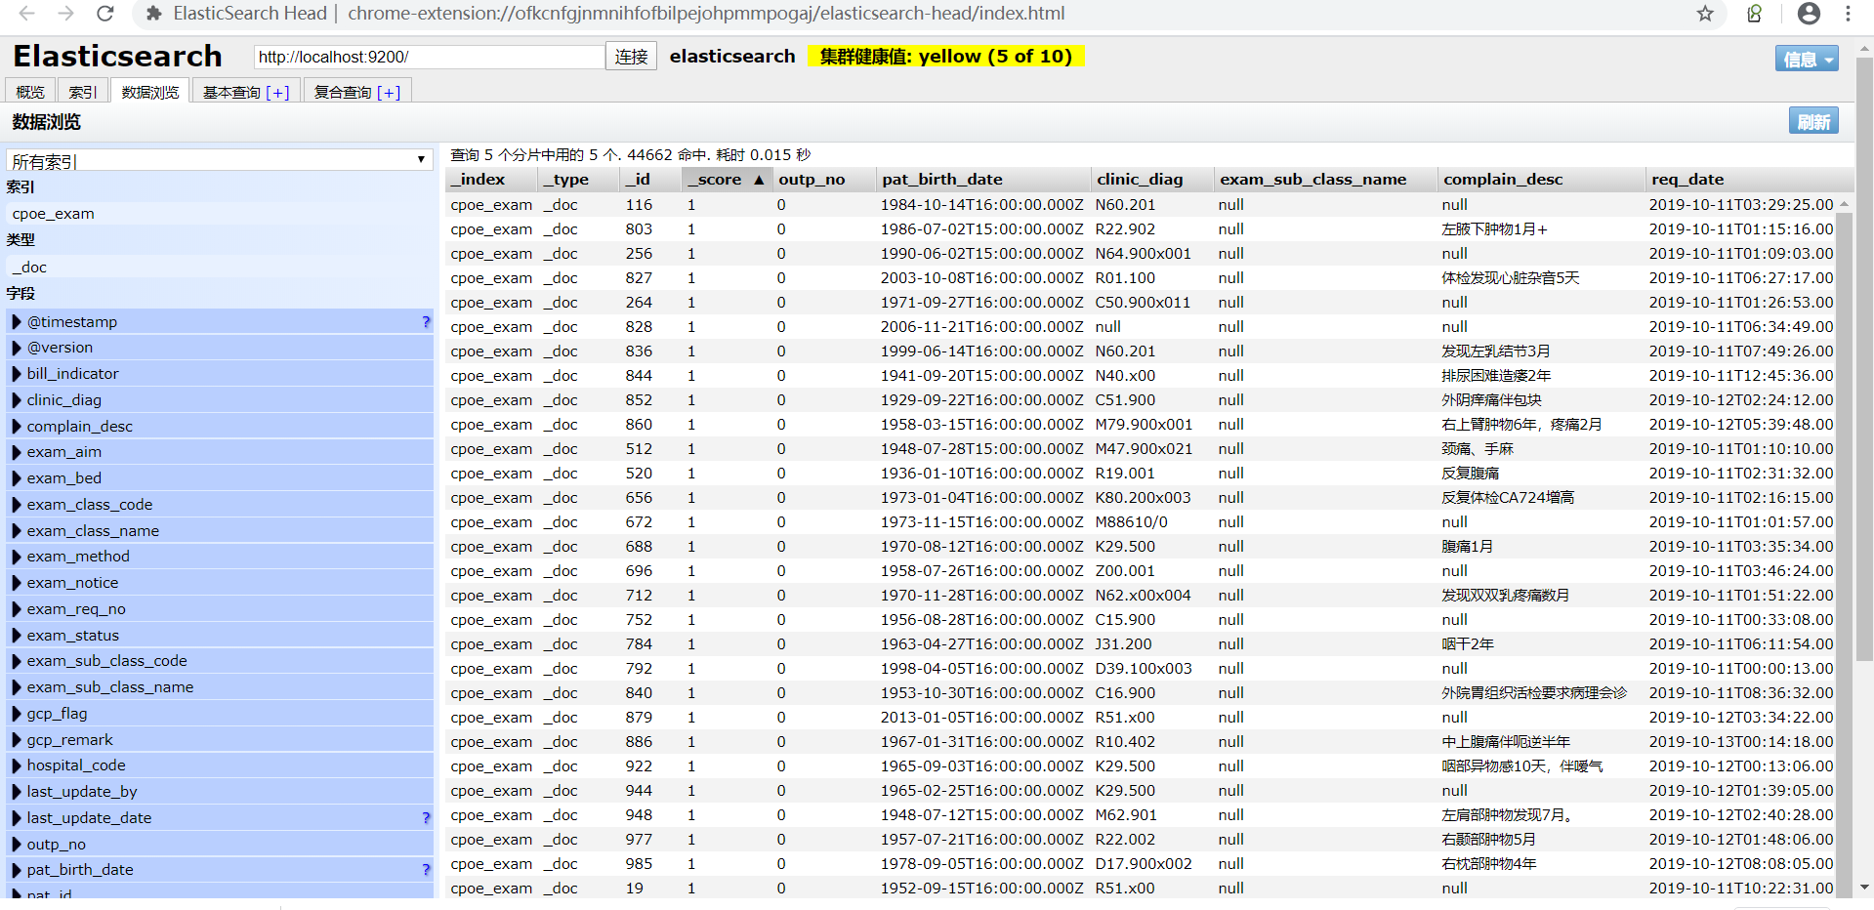Screen dimensions: 1874x910
Task: Select the _doc type filter
Action: (221, 268)
